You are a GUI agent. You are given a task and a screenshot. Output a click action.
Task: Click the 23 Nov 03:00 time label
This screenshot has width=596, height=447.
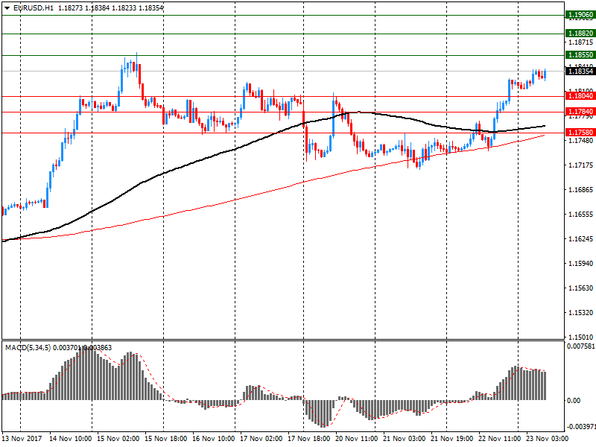[548, 439]
